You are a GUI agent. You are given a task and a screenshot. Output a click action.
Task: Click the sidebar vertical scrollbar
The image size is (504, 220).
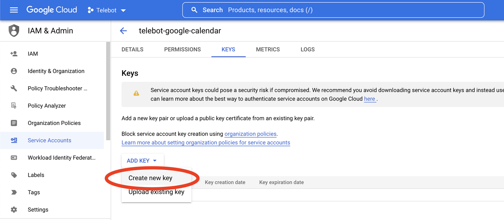108,91
